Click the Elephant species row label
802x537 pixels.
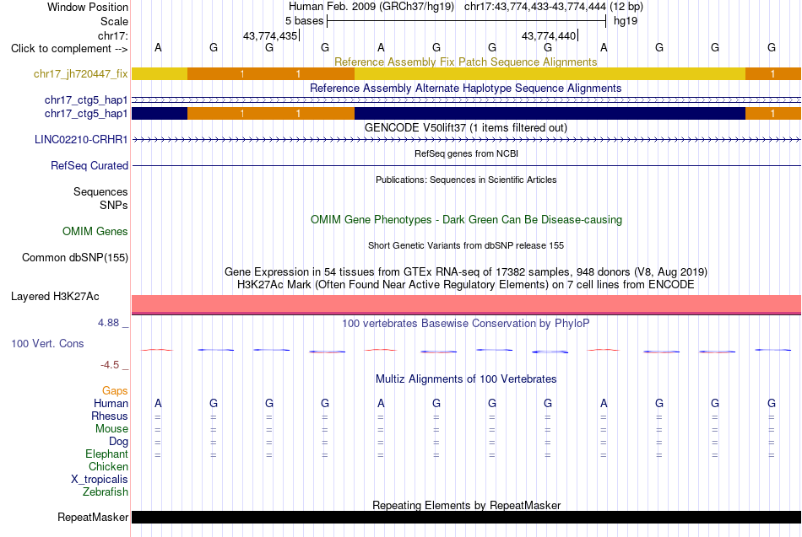pos(106,454)
